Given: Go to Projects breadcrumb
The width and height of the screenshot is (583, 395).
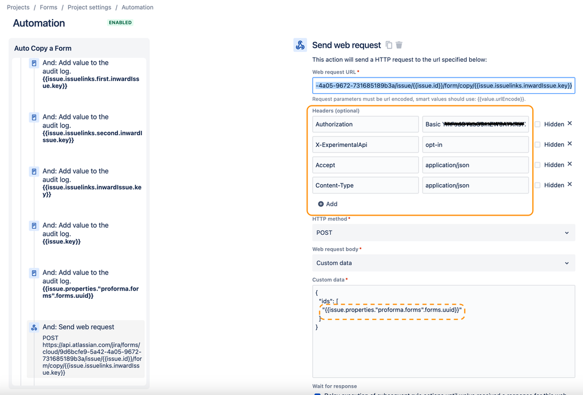Looking at the screenshot, I should 18,8.
